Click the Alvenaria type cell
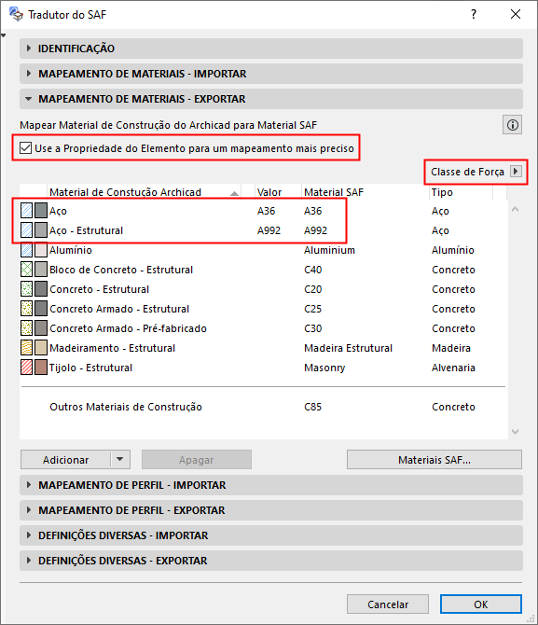Image resolution: width=538 pixels, height=625 pixels. click(x=453, y=368)
